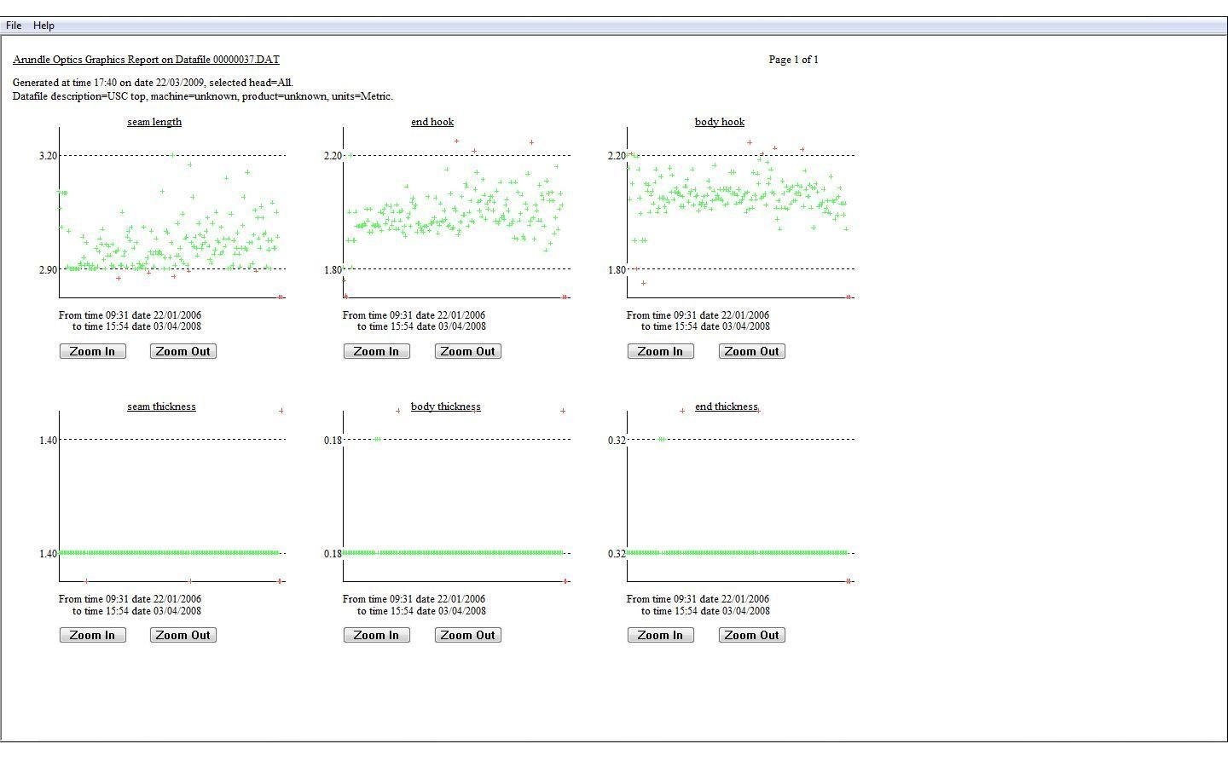
Task: Click the body thickness chart title
Action: (445, 407)
